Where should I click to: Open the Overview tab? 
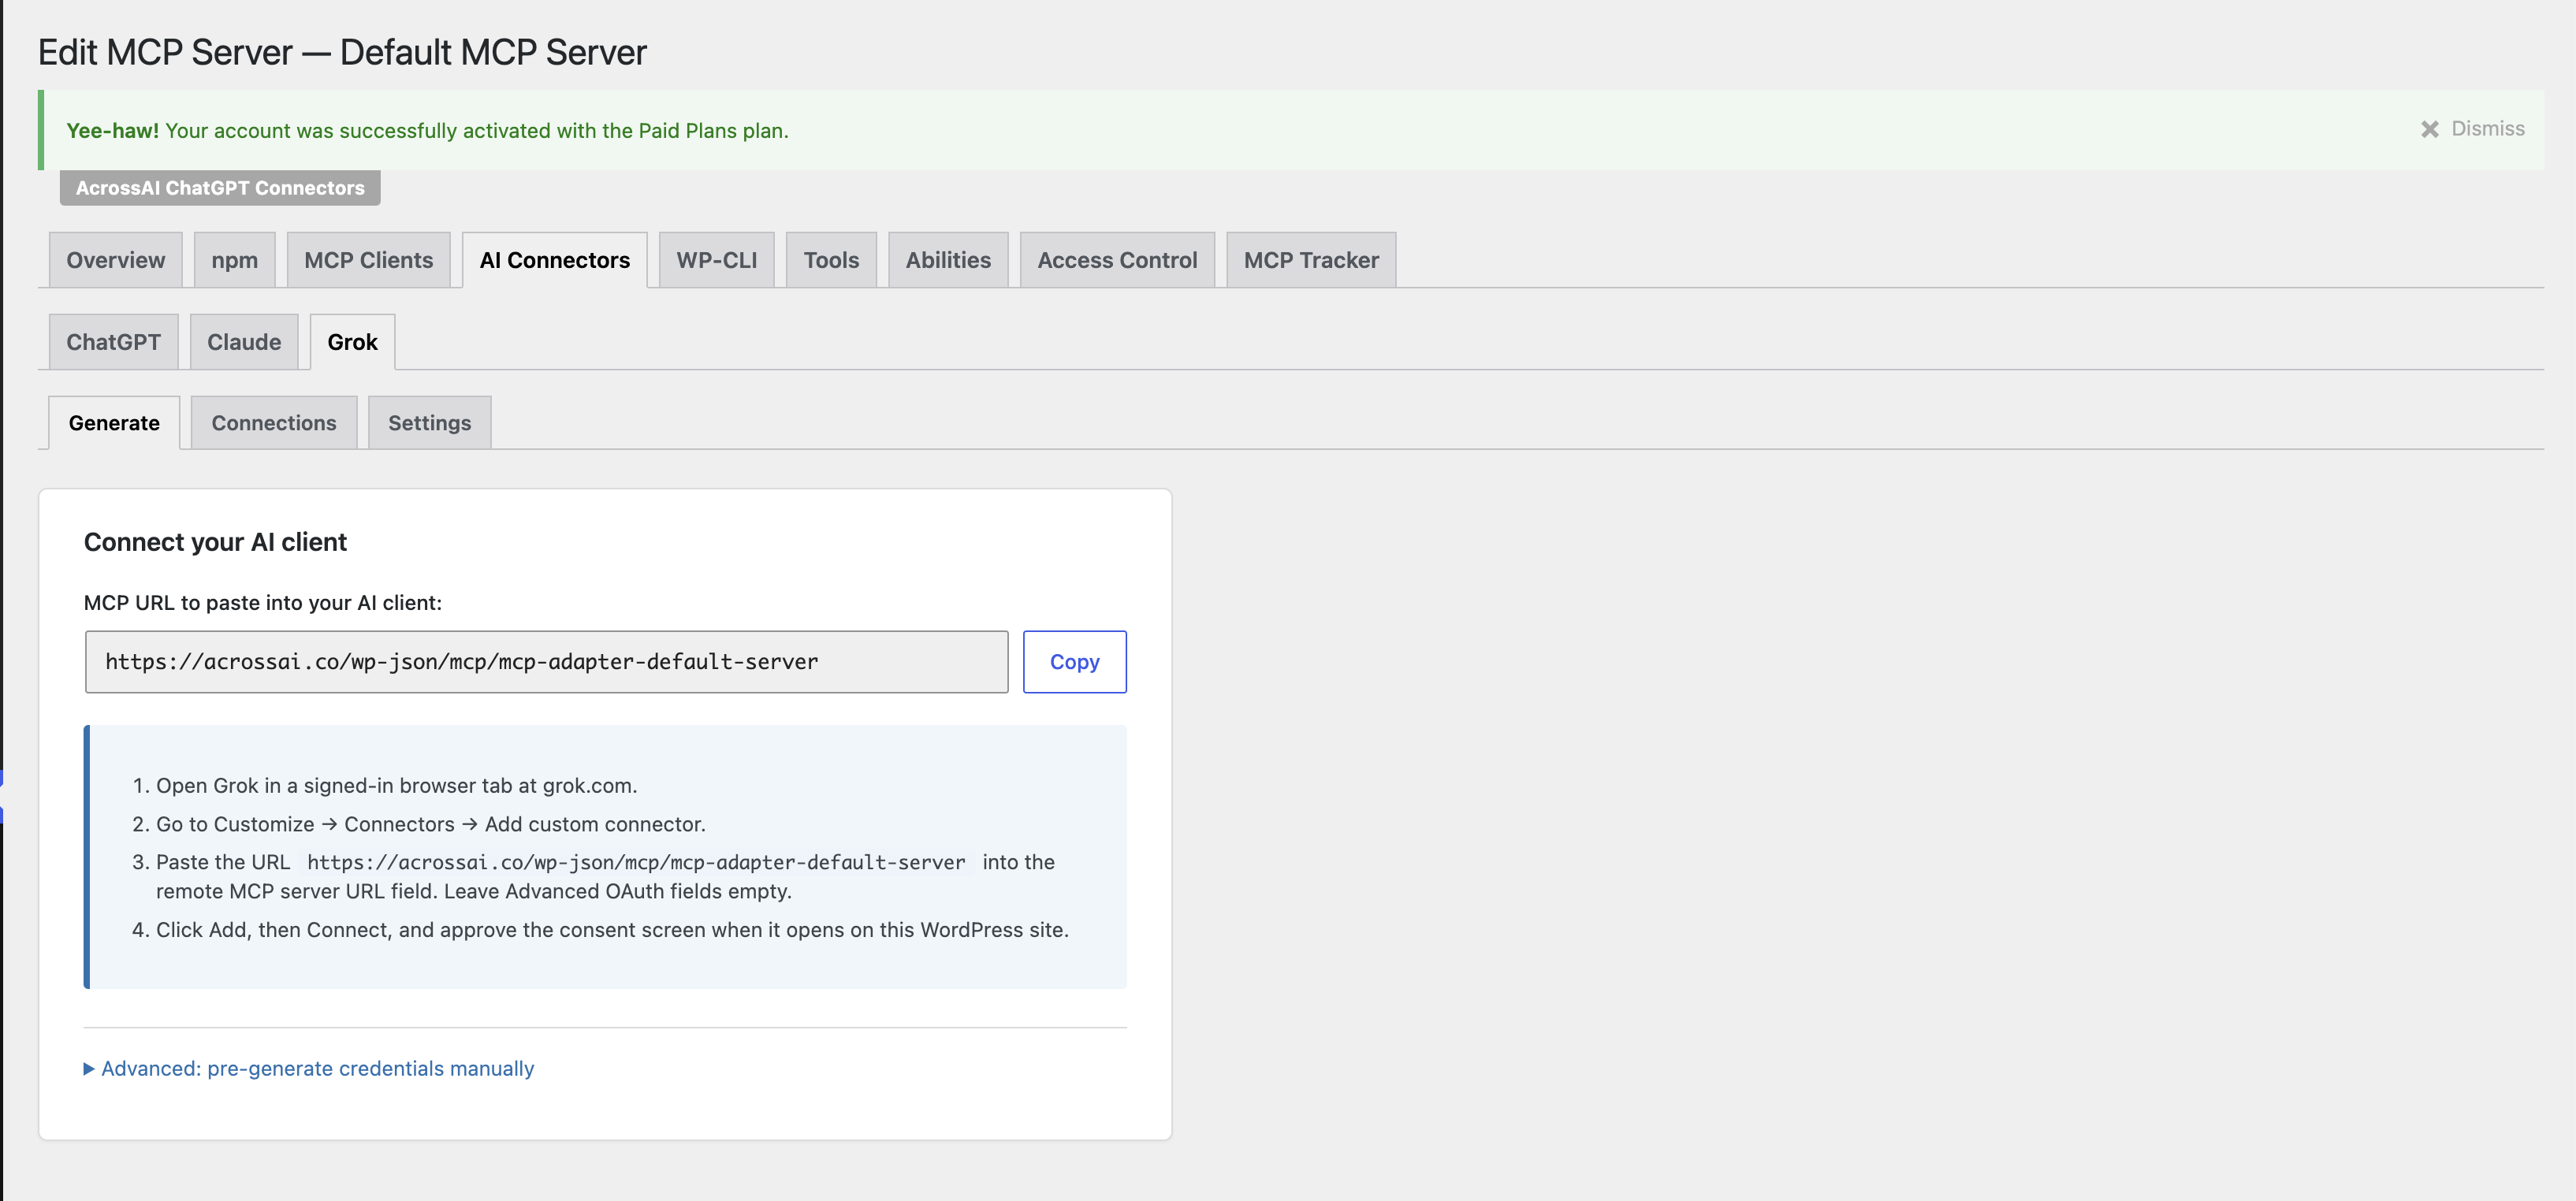tap(116, 260)
